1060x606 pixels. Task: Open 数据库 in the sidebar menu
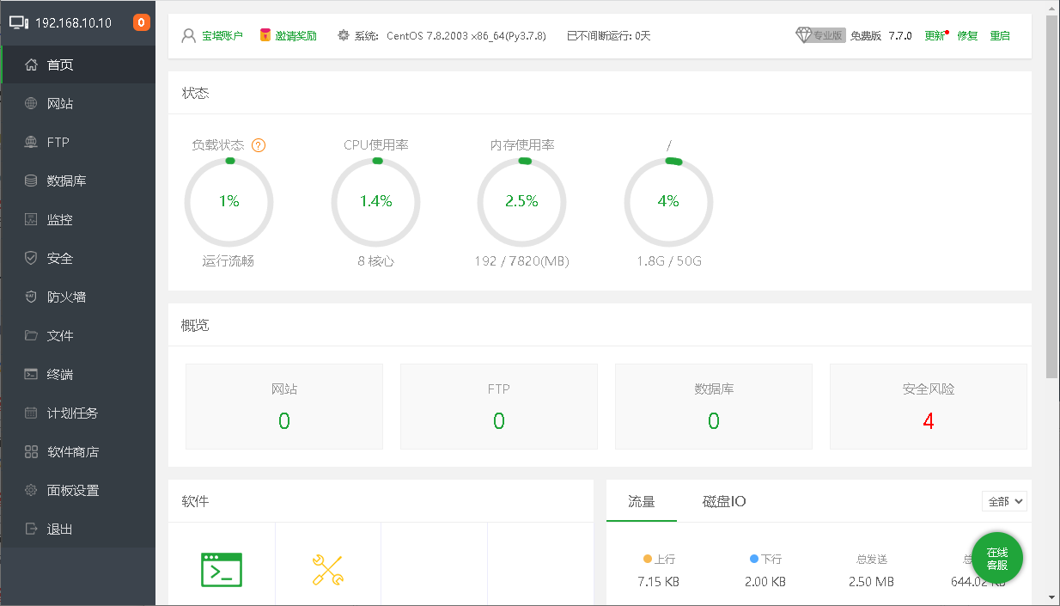click(x=66, y=181)
